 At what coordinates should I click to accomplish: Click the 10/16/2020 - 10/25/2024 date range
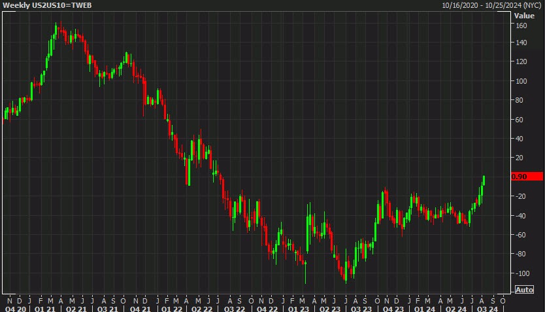click(491, 6)
